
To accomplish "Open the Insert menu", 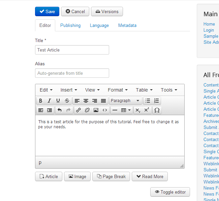I will click(x=69, y=90).
